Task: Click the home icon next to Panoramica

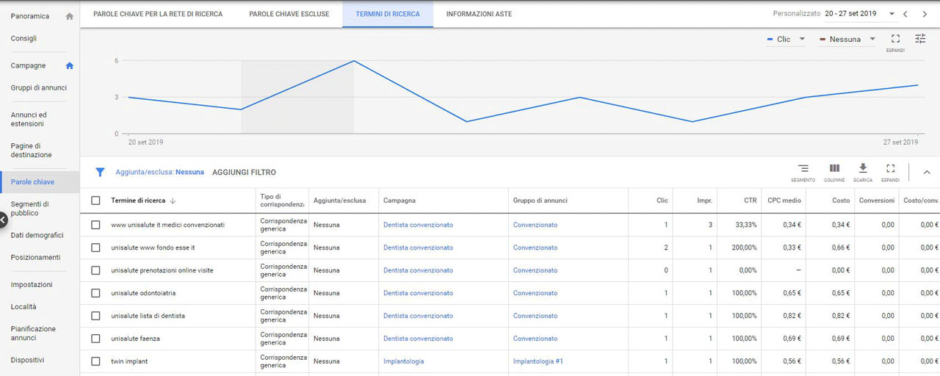Action: [x=69, y=16]
